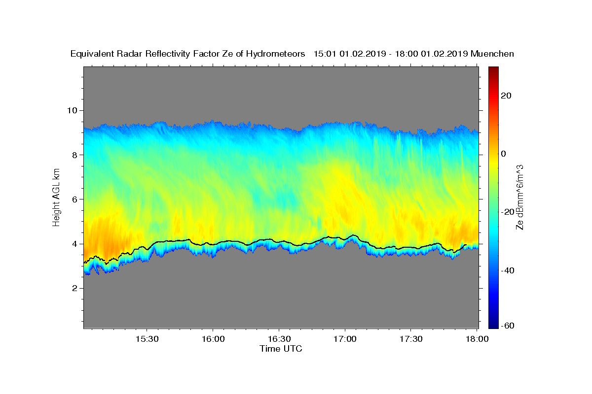Click the station name 'Muenchen' in the title
This screenshot has height=394, width=592.
(493, 54)
